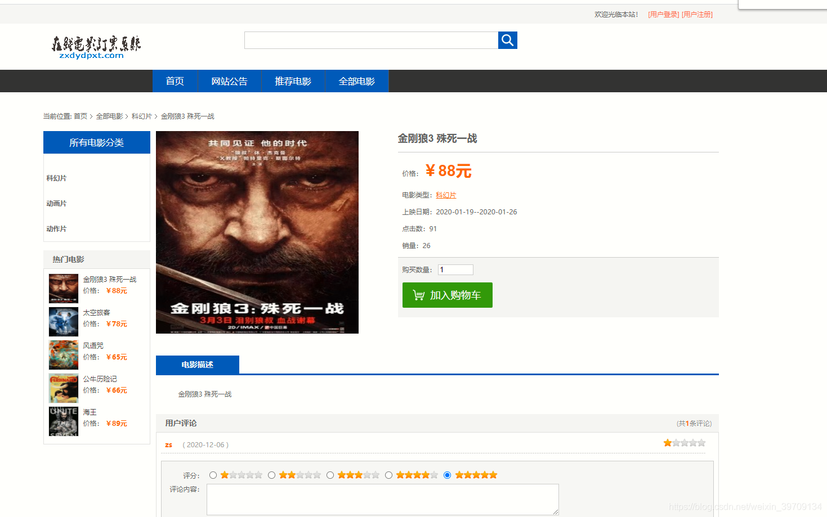Click the 加入购物车 button
The width and height of the screenshot is (827, 517).
pos(448,295)
